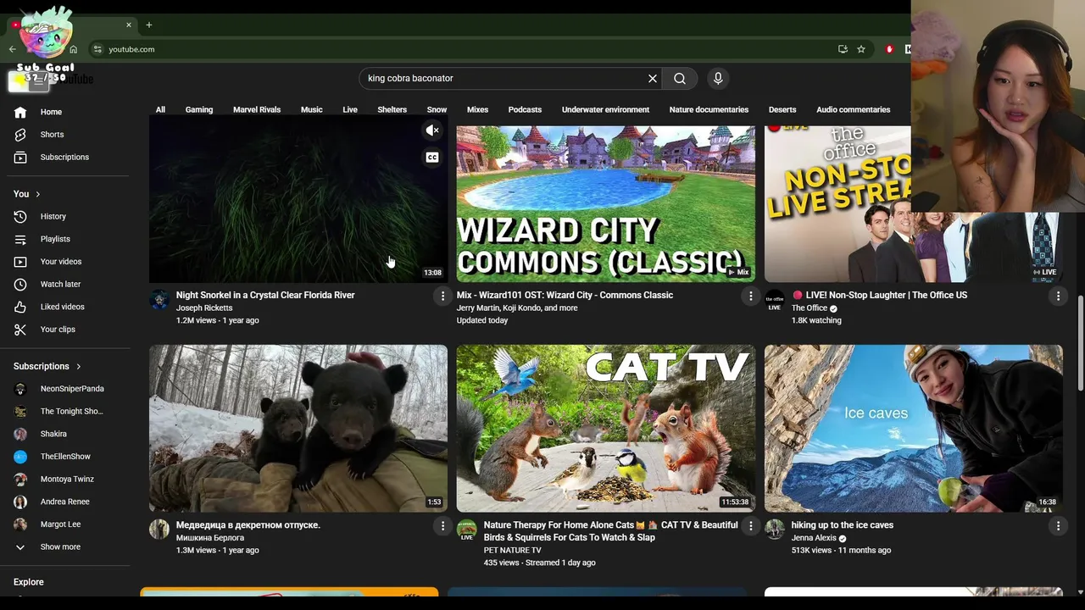Select the Deserts filter chip

click(x=782, y=110)
